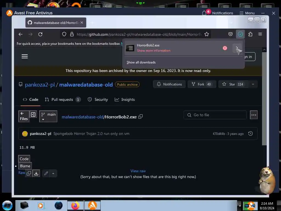Open Pocket save icon in toolbar

point(231,34)
